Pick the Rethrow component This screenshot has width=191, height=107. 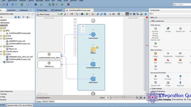168,61
